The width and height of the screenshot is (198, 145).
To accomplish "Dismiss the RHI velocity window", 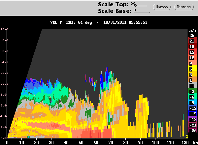I will pyautogui.click(x=184, y=7).
